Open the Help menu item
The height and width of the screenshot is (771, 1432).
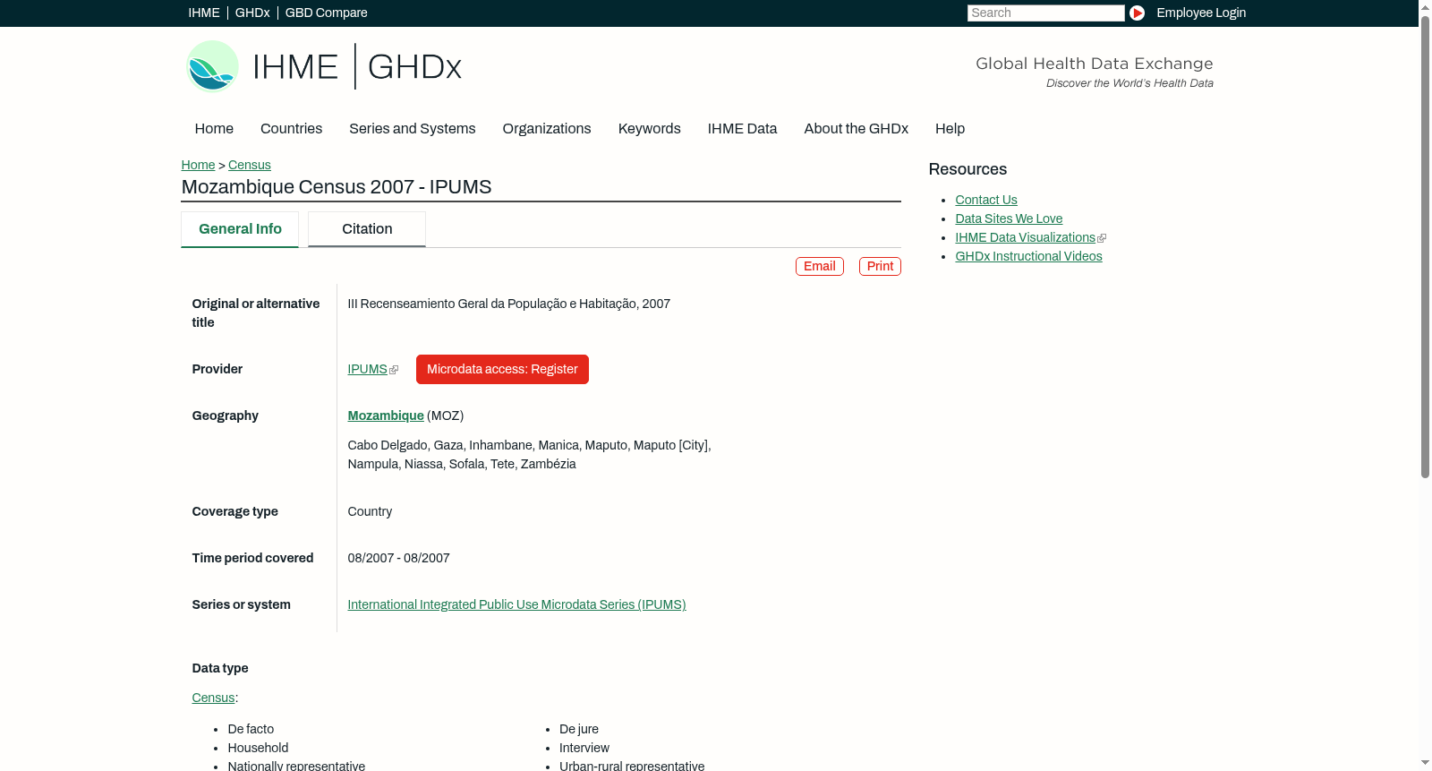tap(950, 129)
